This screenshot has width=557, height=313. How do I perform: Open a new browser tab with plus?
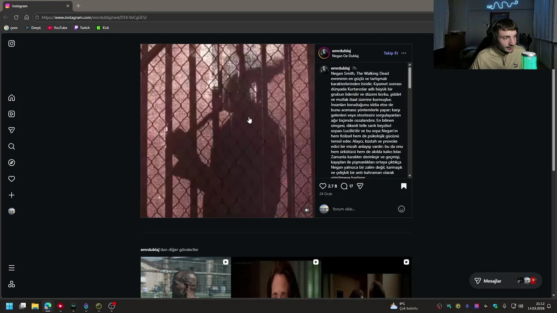pyautogui.click(x=78, y=6)
